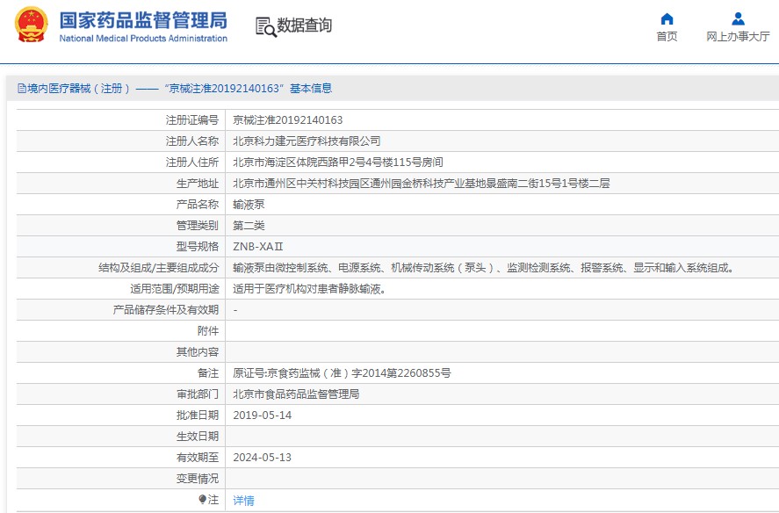Select the 生产地址 value 北京市通州区中关村
Viewport: 779px width, 513px height.
[422, 184]
